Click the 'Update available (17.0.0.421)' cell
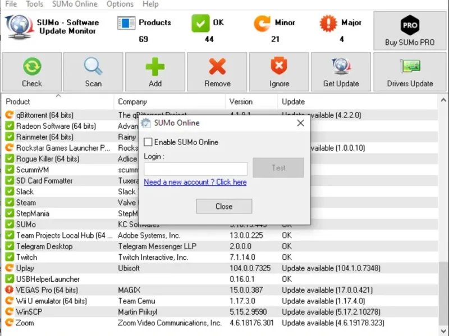Screen dimensions: 449x336 point(327,290)
